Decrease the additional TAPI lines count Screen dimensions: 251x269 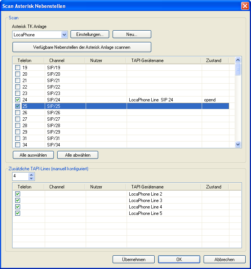pyautogui.click(x=31, y=179)
